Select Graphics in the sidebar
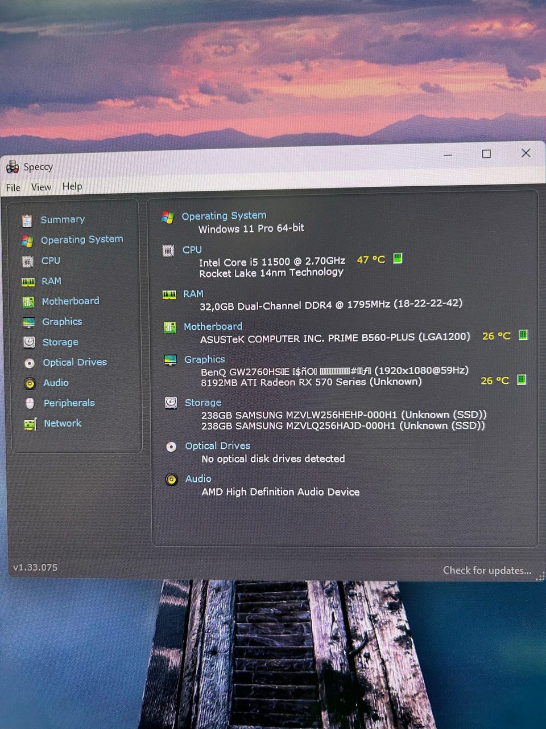 coord(62,322)
